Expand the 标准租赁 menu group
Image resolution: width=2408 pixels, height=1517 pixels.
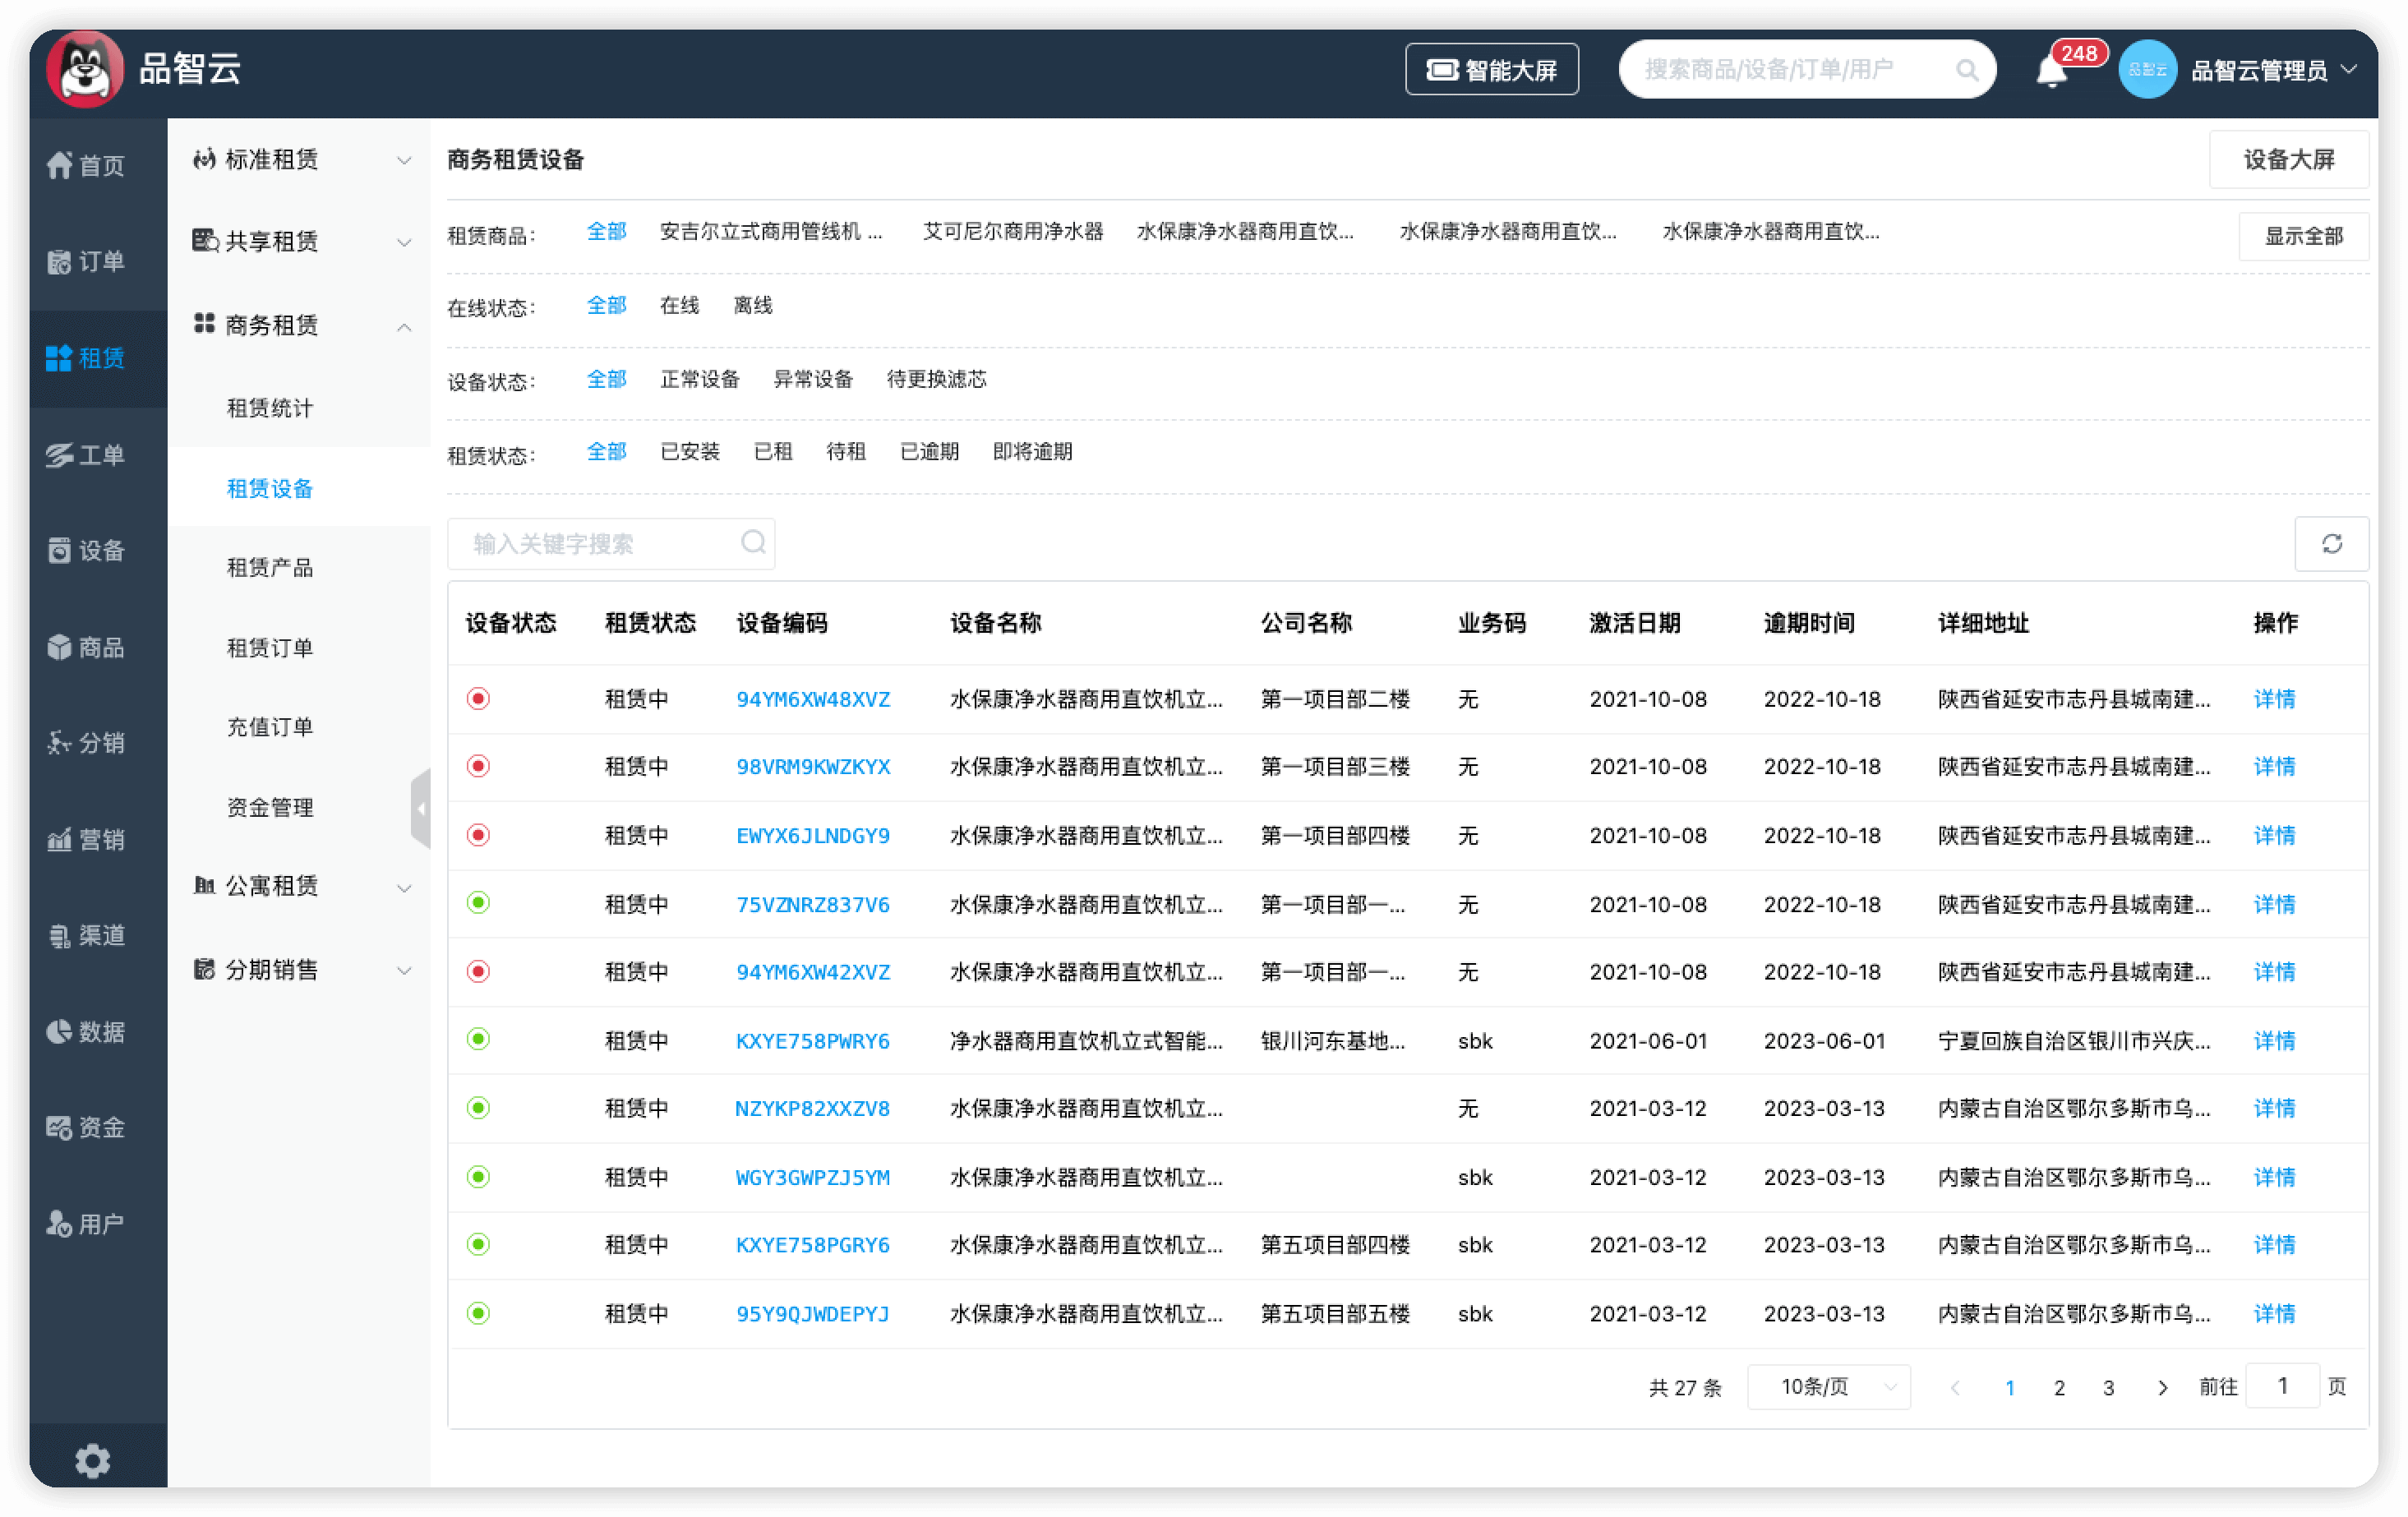click(x=300, y=160)
